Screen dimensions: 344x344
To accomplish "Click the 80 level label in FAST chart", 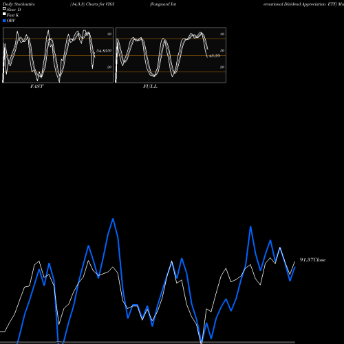I will (109, 34).
